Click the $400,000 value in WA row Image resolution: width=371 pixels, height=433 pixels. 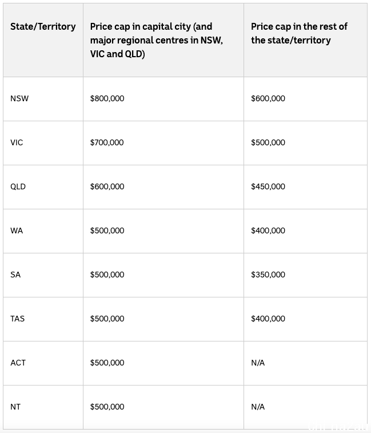click(x=268, y=231)
